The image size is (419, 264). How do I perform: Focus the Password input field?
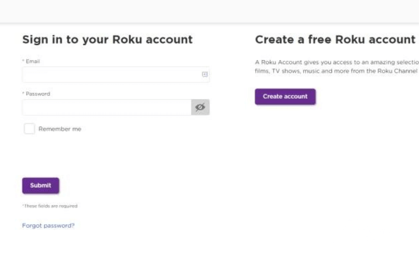(107, 107)
